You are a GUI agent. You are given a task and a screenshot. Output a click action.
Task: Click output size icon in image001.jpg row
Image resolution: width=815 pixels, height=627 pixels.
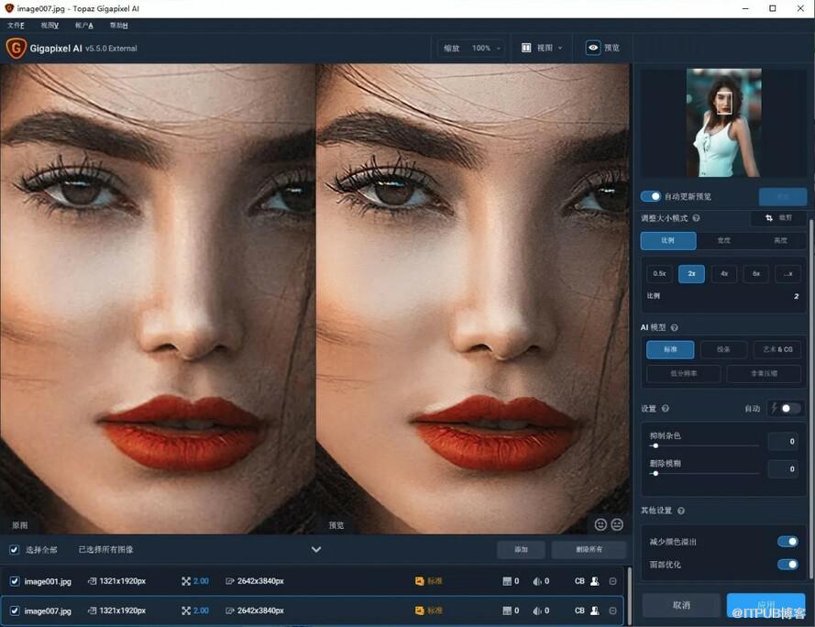click(230, 581)
